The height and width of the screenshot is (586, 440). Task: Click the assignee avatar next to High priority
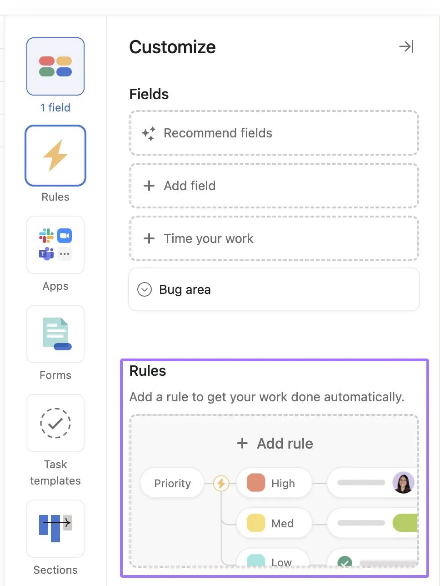pos(404,483)
